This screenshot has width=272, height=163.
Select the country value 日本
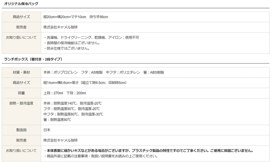click(x=47, y=130)
